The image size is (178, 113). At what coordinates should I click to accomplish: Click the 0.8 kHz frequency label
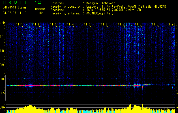pyautogui.click(x=2, y=79)
